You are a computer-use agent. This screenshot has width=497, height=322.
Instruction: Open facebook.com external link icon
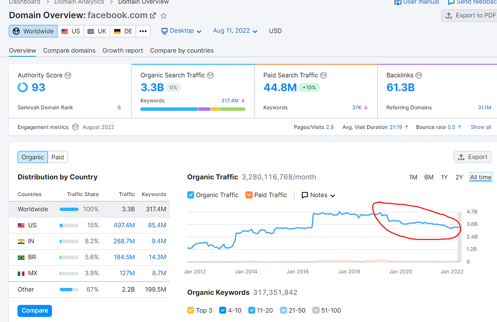(153, 16)
